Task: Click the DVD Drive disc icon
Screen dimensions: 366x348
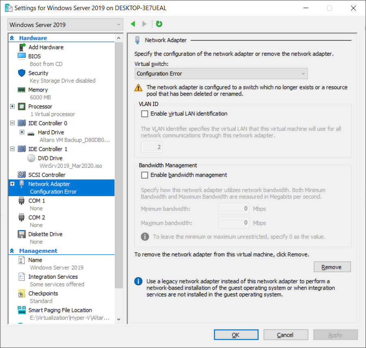Action: (31, 158)
